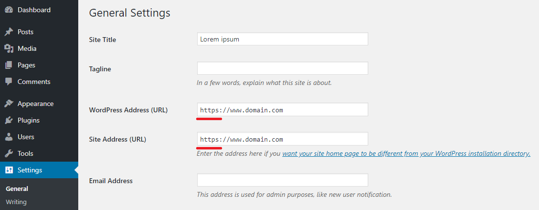
Task: Click into the Site Title field
Action: coord(283,39)
